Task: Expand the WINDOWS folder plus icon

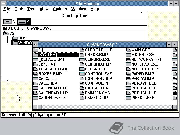Action: [x=15, y=43]
